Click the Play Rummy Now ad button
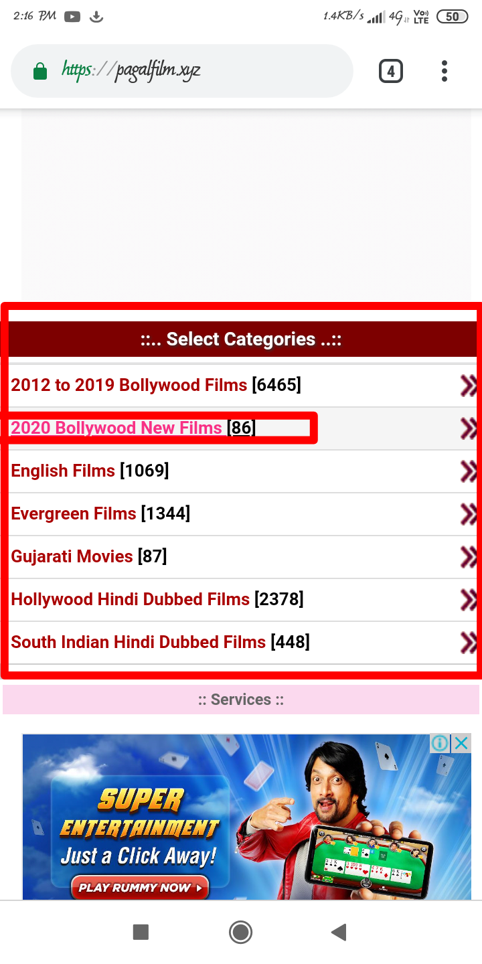482x964 pixels. [x=140, y=888]
